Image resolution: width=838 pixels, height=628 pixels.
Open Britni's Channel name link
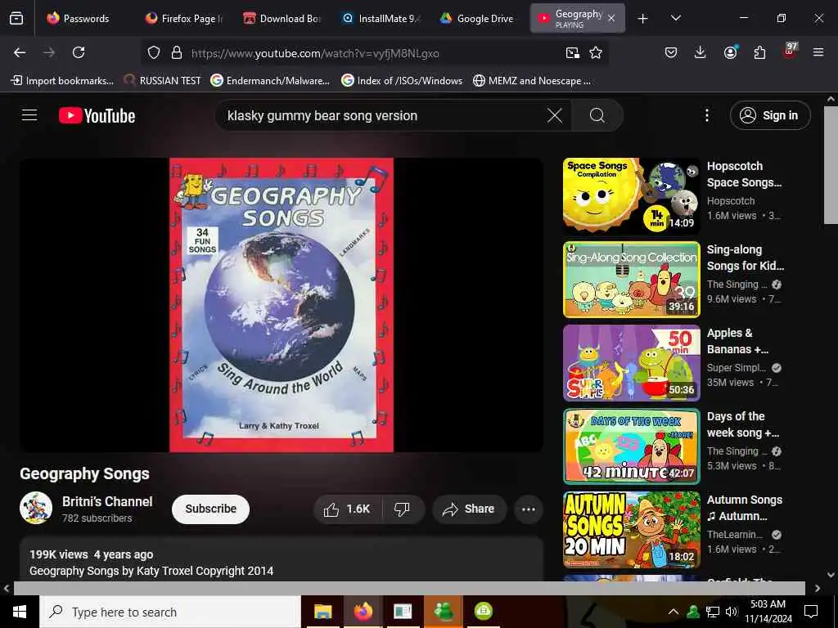(107, 501)
